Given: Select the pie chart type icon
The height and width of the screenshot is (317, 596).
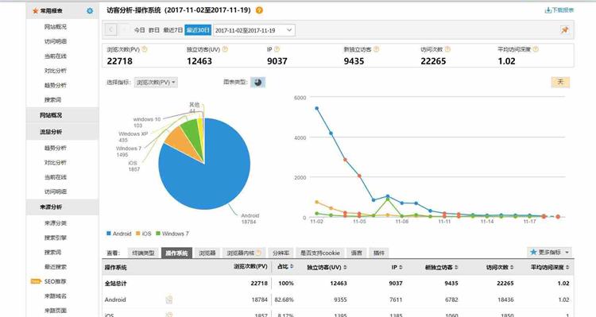Looking at the screenshot, I should 257,82.
